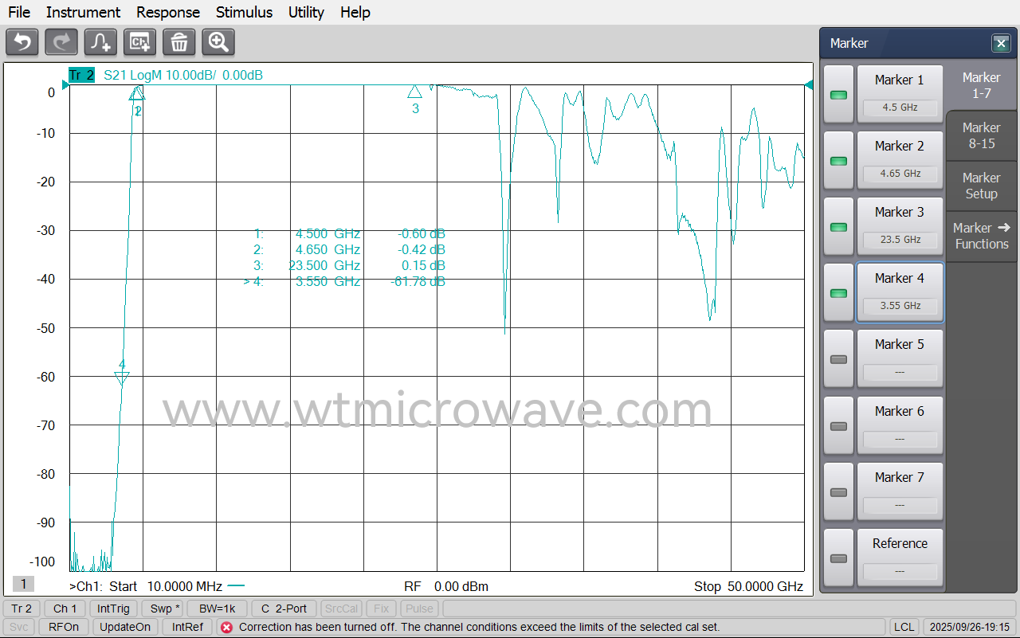Delete the current trace with the trash icon
The height and width of the screenshot is (638, 1020).
coord(178,42)
